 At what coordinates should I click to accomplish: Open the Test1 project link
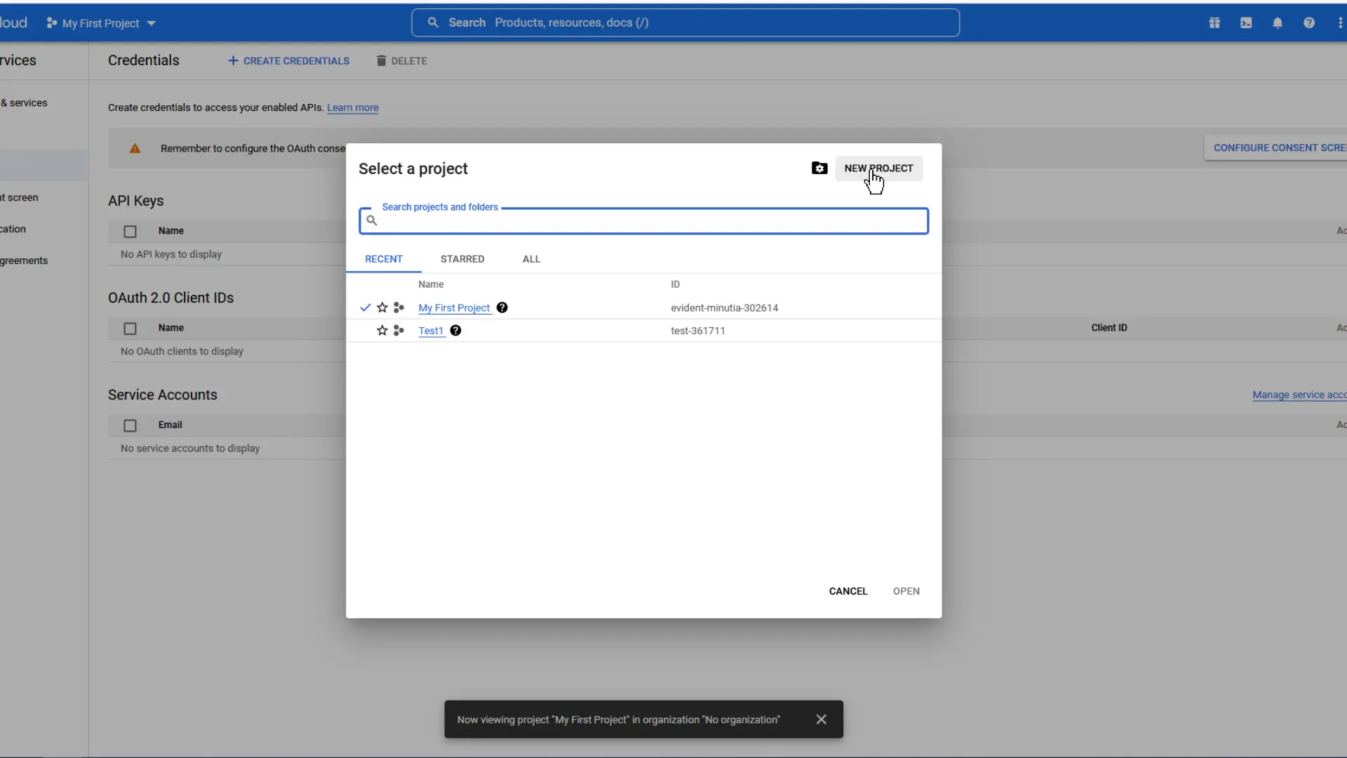[x=431, y=331]
